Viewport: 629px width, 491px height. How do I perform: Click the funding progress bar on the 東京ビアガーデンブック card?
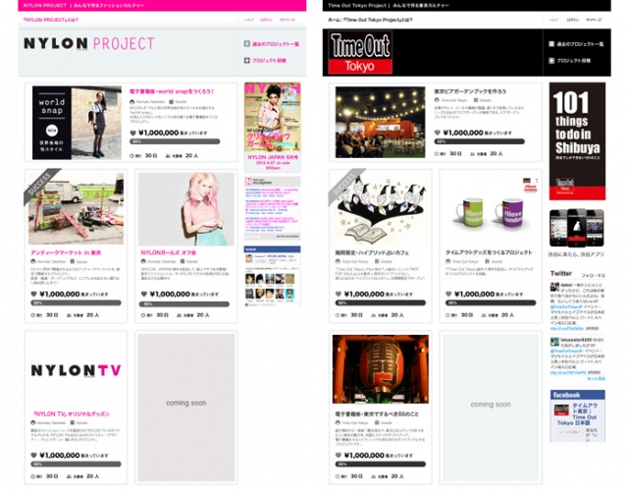coord(480,141)
